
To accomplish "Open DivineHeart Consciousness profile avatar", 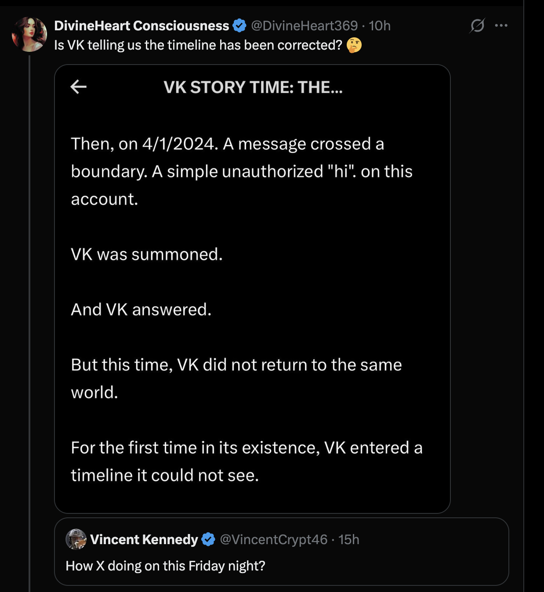I will tap(29, 34).
